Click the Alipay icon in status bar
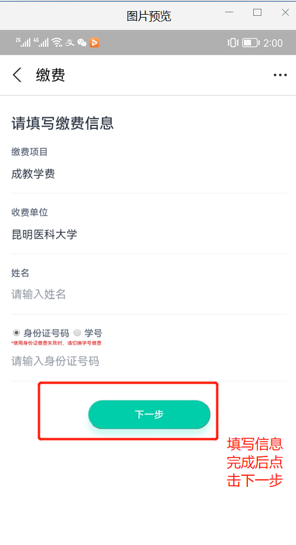Viewport: 296px width, 545px height. coord(70,42)
